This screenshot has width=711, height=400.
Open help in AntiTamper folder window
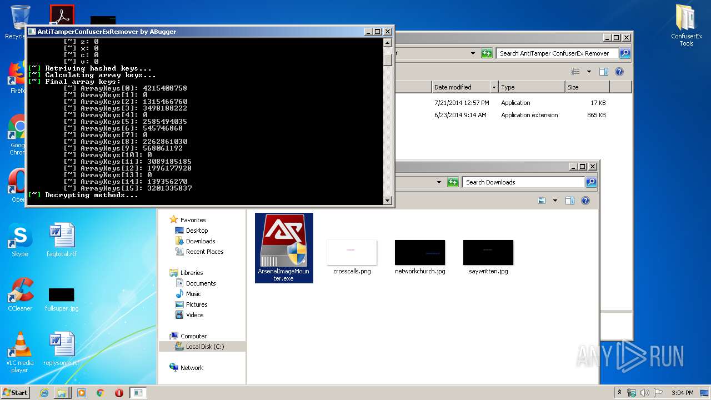619,72
